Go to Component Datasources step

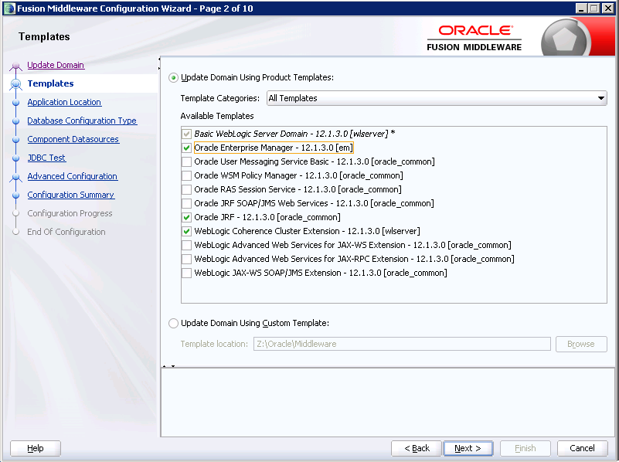pos(73,139)
